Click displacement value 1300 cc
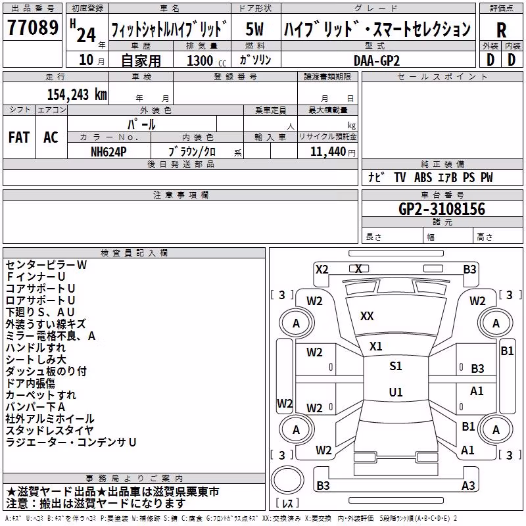This screenshot has width=526, height=526. 206,60
